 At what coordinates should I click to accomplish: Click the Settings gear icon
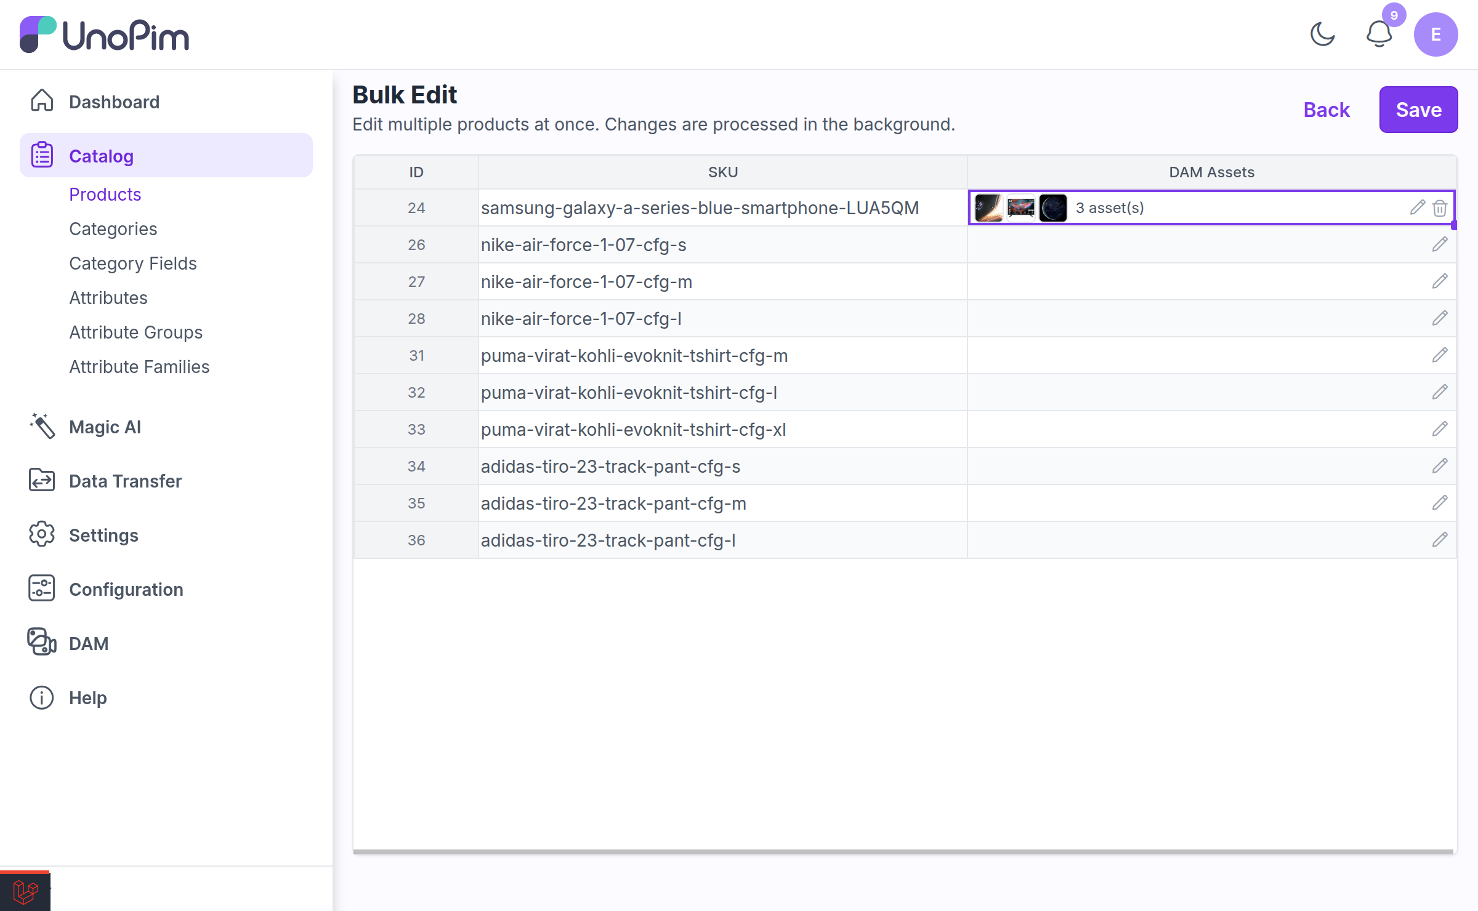pos(42,534)
